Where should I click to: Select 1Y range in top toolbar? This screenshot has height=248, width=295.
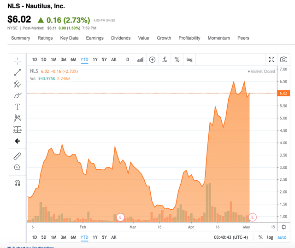(x=95, y=59)
